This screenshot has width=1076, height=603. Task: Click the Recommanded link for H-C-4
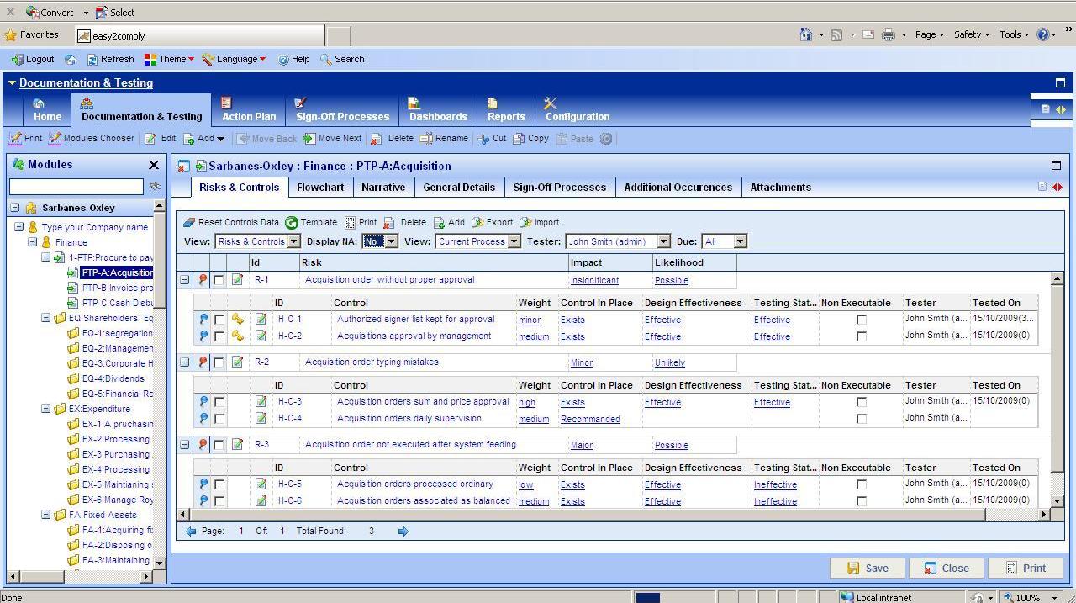point(590,420)
